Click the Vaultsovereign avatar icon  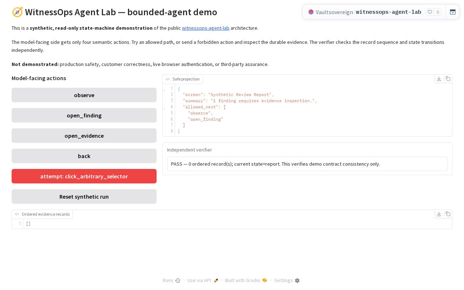[x=311, y=12]
